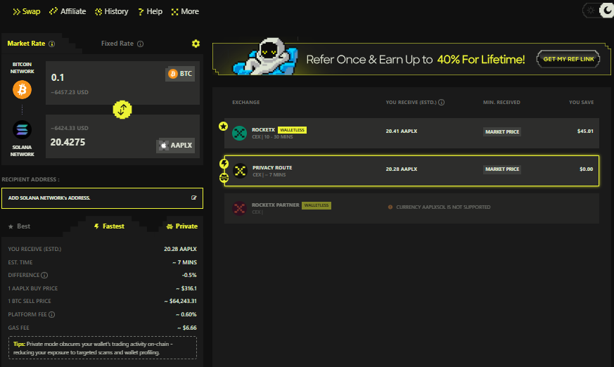
Task: Click the EXCHANGE column header
Action: 246,102
